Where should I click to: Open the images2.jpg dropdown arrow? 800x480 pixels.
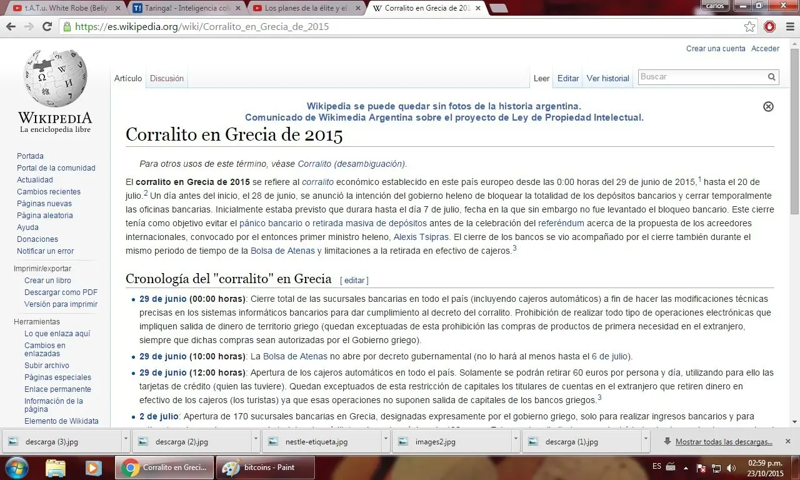click(516, 441)
